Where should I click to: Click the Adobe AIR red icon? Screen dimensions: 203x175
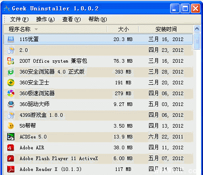click(11, 147)
